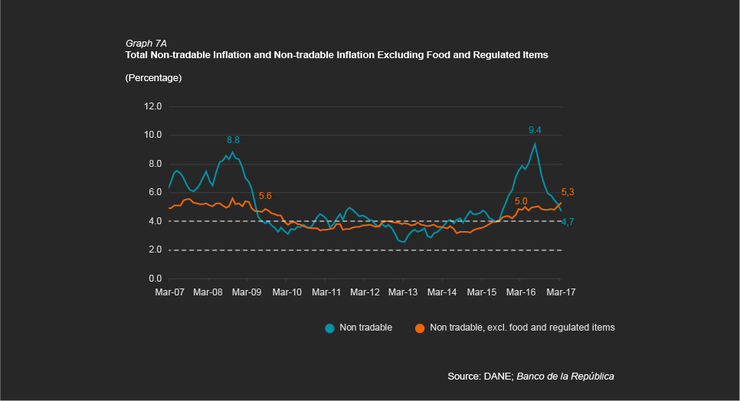Viewport: 740px width, 401px height.
Task: Select the 9.4 peak data label
Action: pyautogui.click(x=535, y=130)
